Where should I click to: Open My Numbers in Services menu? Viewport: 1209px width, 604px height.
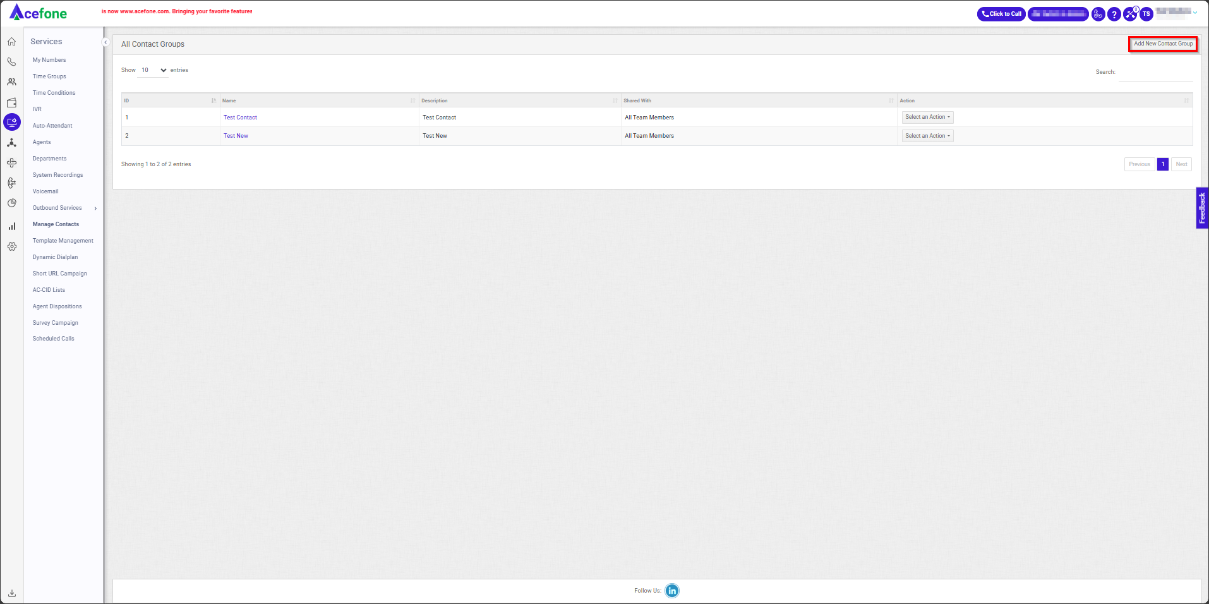pos(49,60)
